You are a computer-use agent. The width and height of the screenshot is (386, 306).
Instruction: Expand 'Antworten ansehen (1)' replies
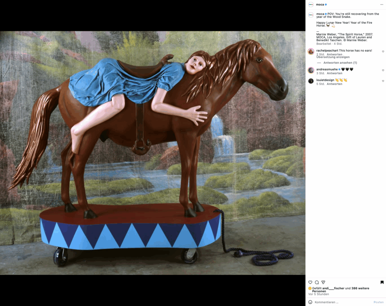click(340, 63)
